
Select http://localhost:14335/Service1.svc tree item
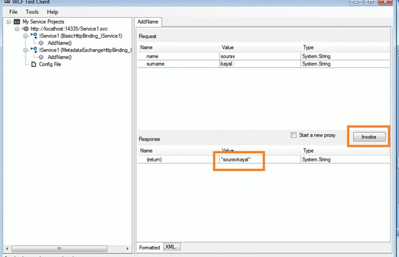click(69, 29)
